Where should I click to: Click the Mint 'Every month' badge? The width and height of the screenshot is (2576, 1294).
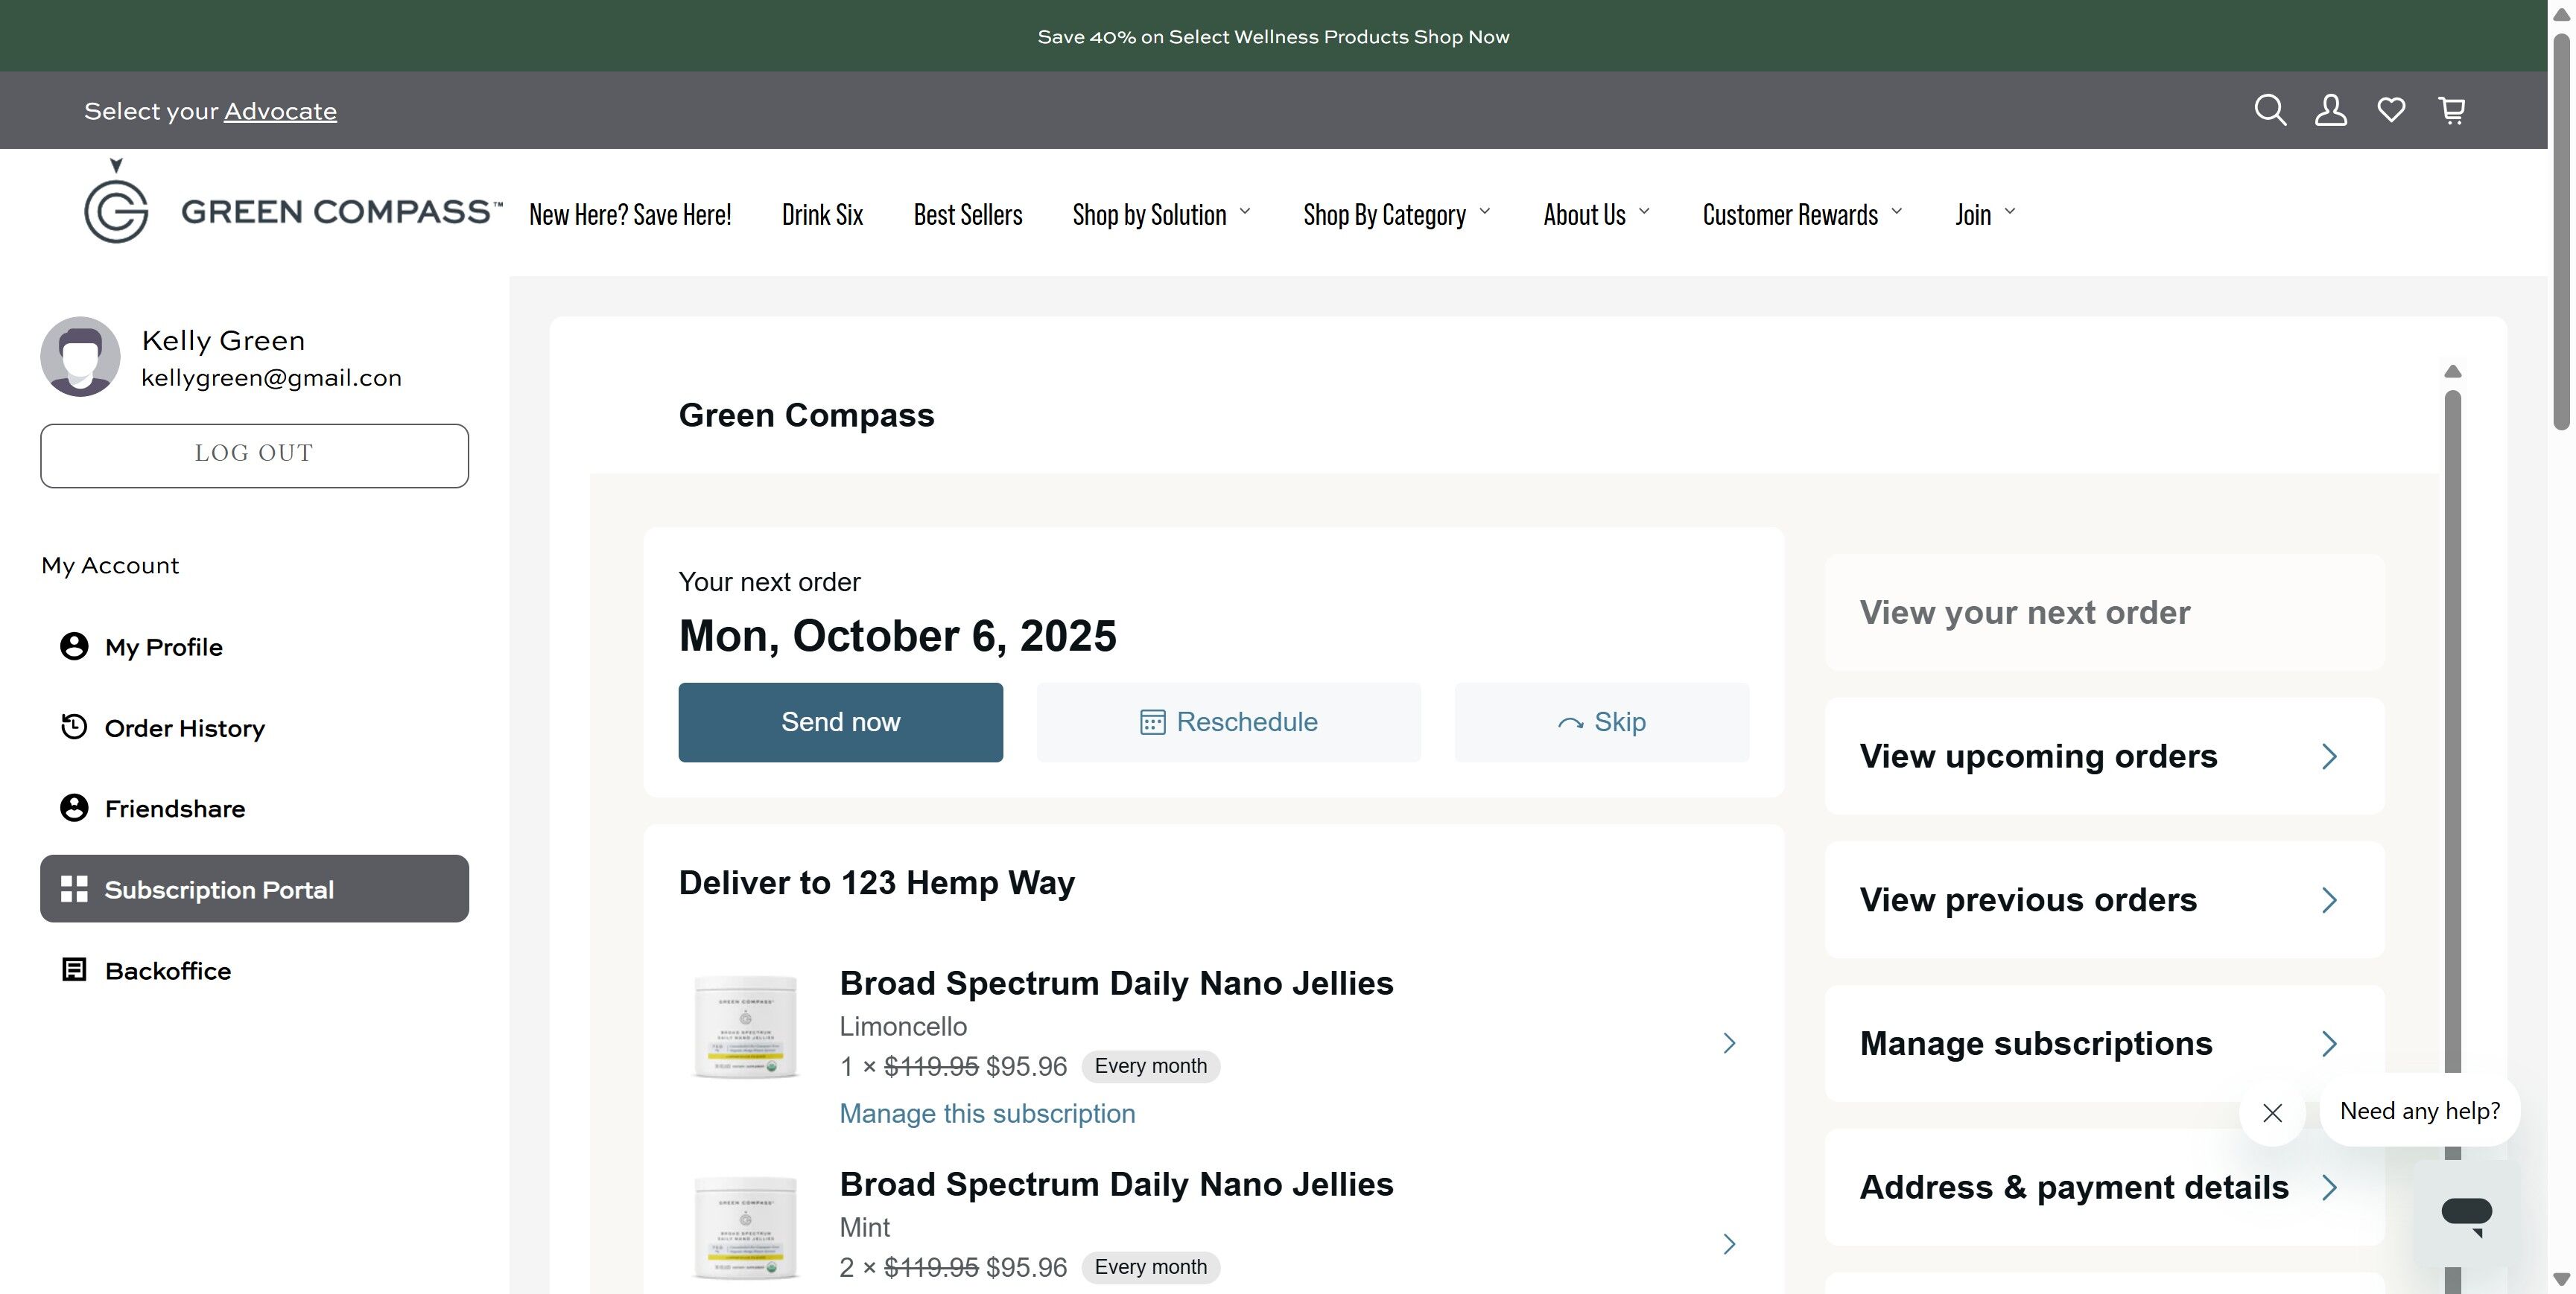(x=1150, y=1267)
